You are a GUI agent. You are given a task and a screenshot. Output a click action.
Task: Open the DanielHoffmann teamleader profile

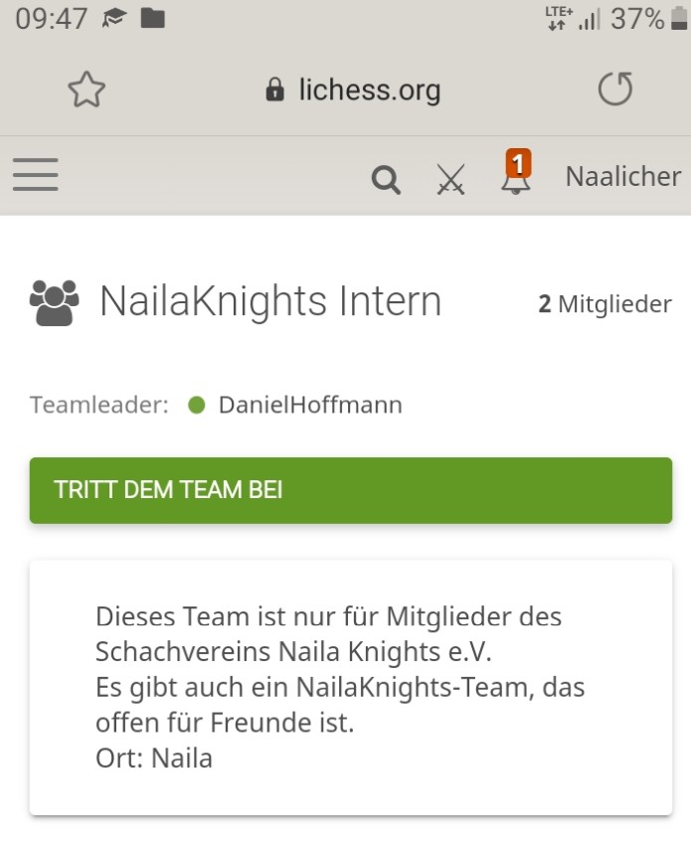coord(310,405)
